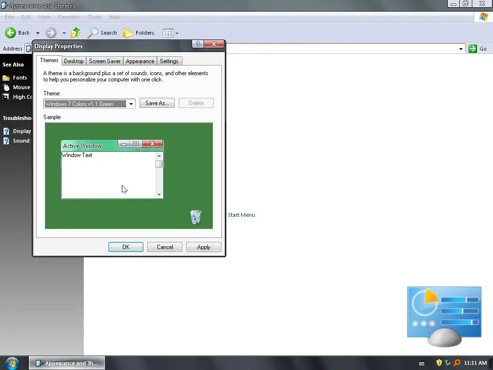Click the Windows flag logo in menu bar
The image size is (493, 370).
[x=483, y=17]
